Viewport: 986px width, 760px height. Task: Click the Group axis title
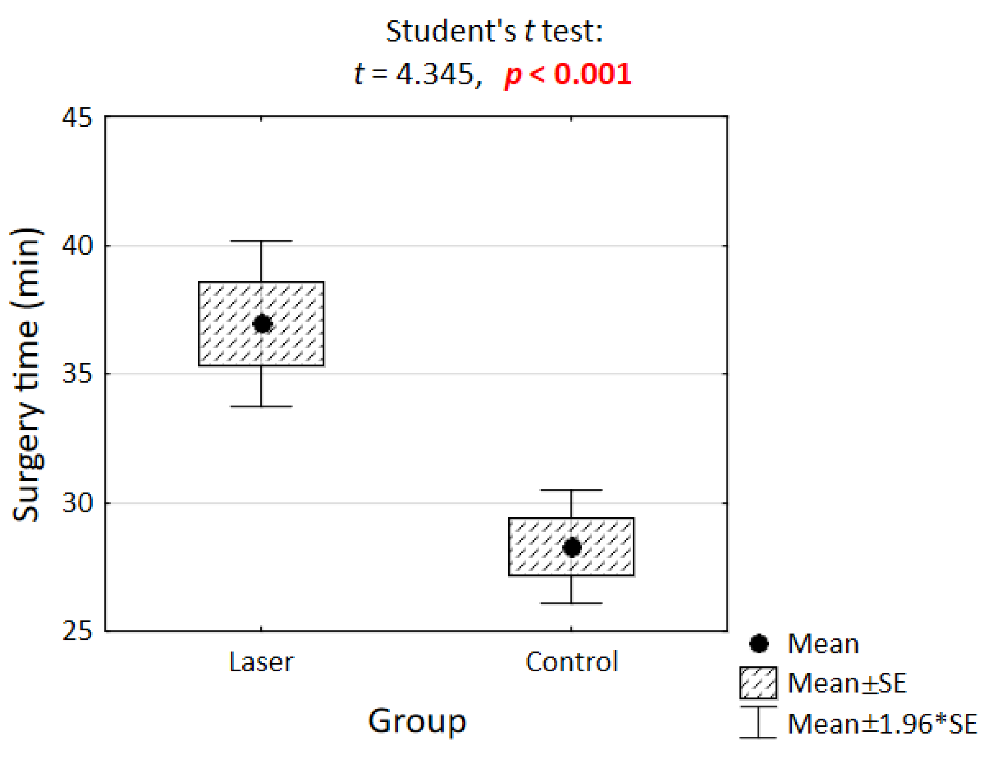(x=417, y=721)
